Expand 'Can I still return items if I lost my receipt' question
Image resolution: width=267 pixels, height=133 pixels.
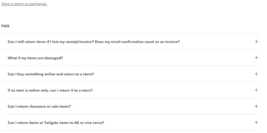131,42
